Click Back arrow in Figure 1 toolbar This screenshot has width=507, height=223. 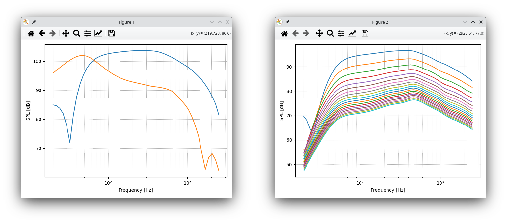(42, 33)
